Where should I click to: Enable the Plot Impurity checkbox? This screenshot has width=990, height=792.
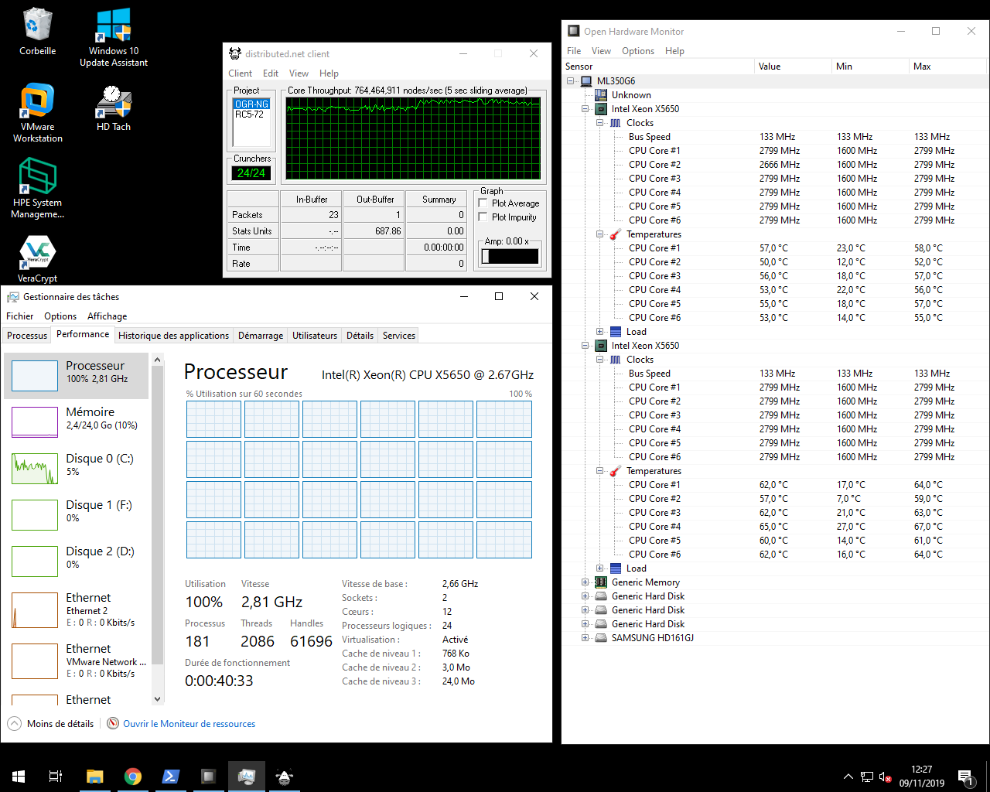point(483,217)
